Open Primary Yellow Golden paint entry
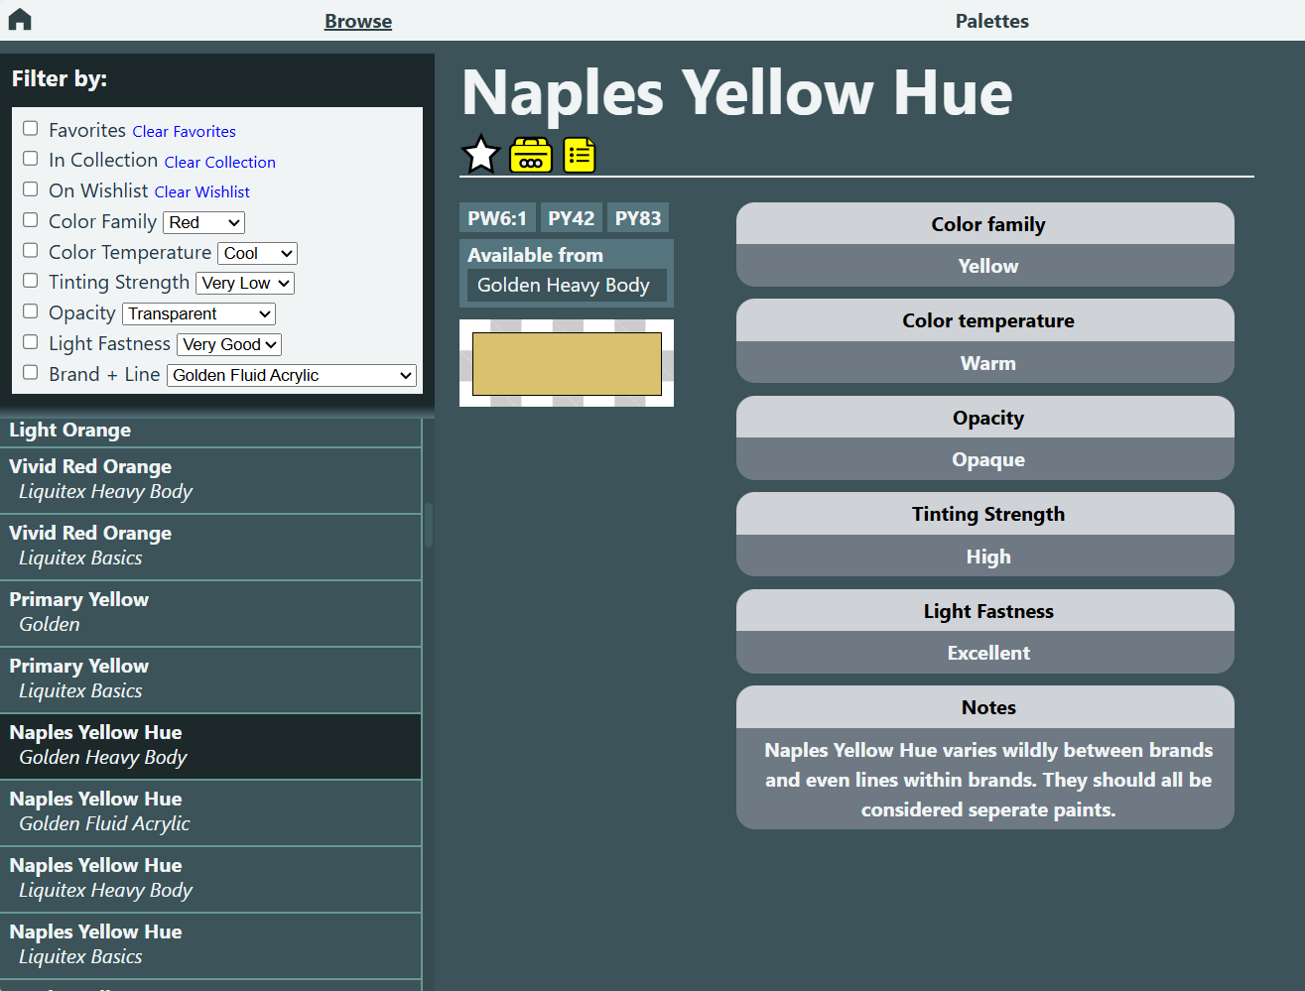The height and width of the screenshot is (991, 1305). 210,613
